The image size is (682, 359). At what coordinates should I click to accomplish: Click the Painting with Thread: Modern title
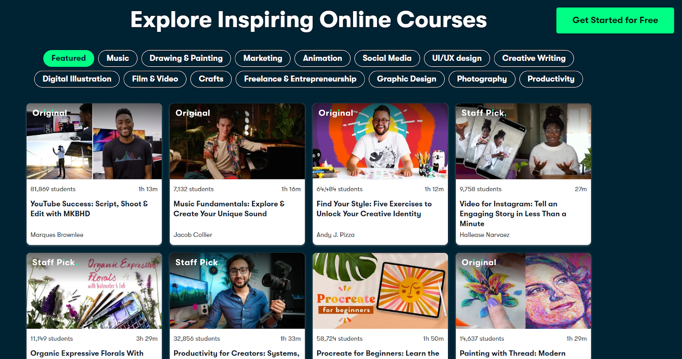click(x=512, y=353)
